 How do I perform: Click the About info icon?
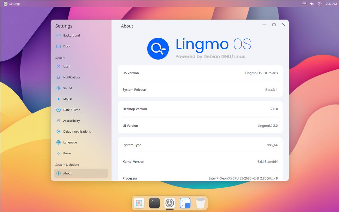click(x=58, y=173)
